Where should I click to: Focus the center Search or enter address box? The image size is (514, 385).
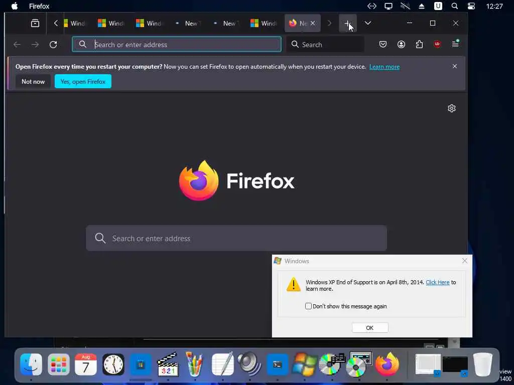[x=236, y=238]
